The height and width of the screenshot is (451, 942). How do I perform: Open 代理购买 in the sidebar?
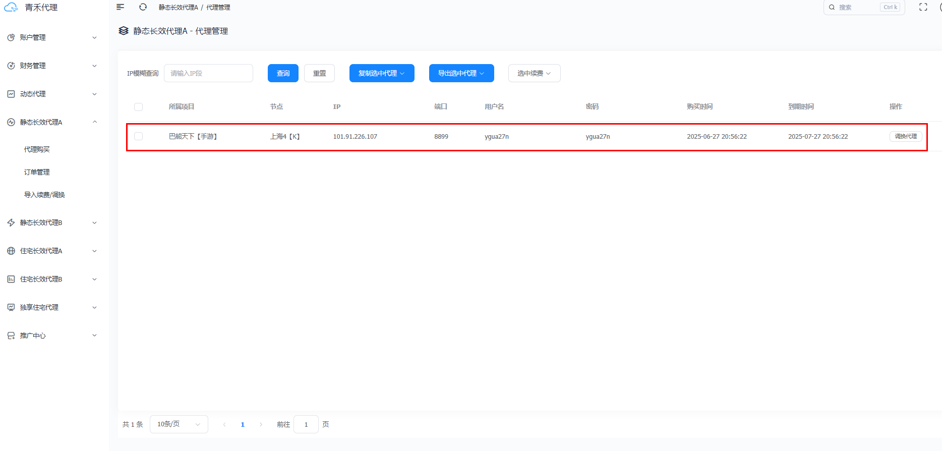(x=37, y=149)
